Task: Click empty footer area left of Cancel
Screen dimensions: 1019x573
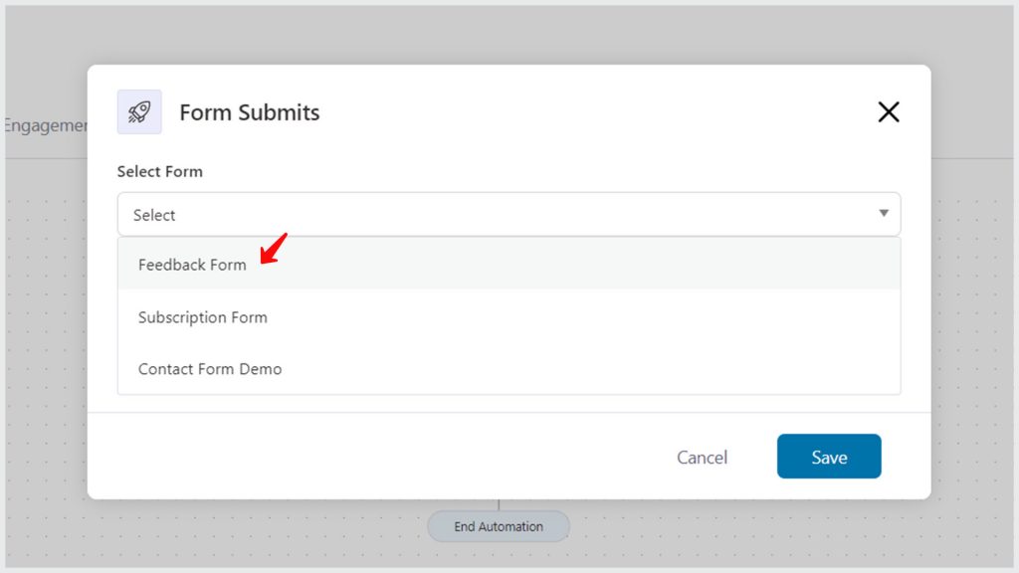Action: pos(377,456)
